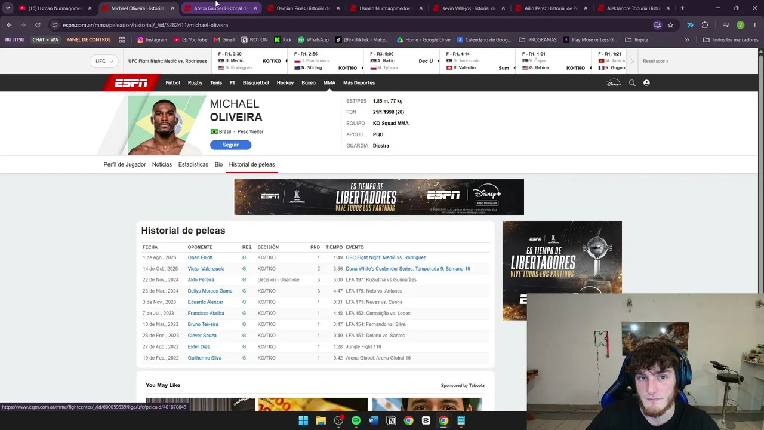Click the Resultados link in scoreboard
This screenshot has width=764, height=430.
(x=655, y=61)
